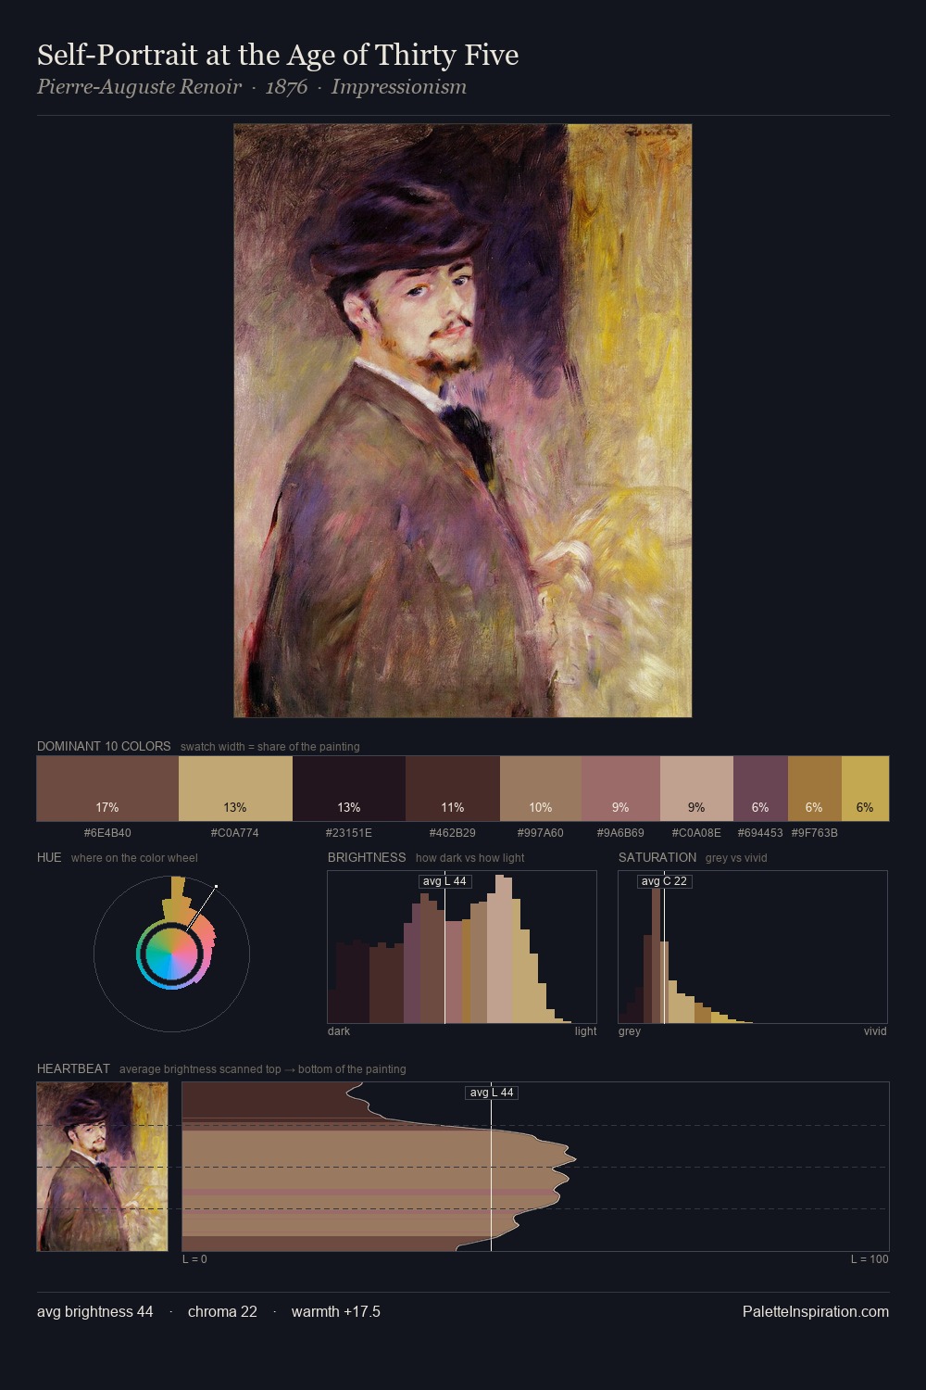
Task: Click the avg L 44 heartbeat label
Action: click(491, 1093)
